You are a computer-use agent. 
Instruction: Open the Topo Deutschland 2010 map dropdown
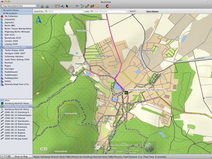(20, 6)
